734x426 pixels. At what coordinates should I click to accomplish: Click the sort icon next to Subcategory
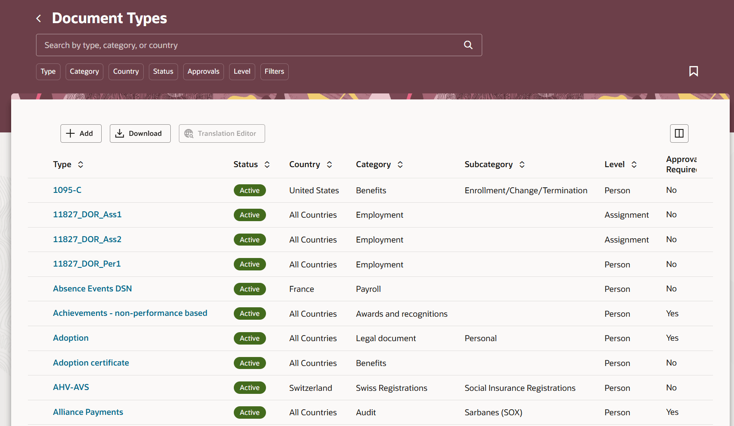[x=522, y=164]
